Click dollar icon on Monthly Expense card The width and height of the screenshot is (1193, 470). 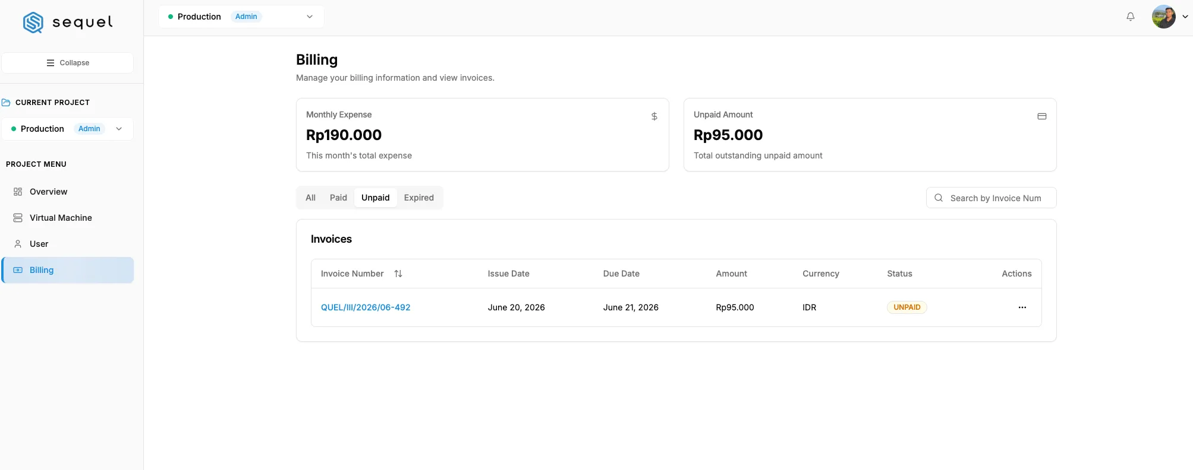tap(654, 116)
